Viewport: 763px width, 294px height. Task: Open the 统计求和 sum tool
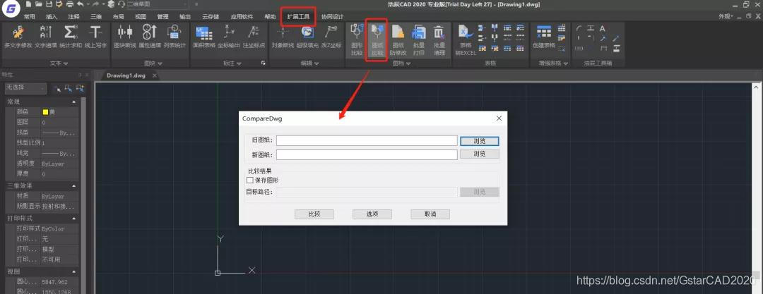(x=71, y=37)
